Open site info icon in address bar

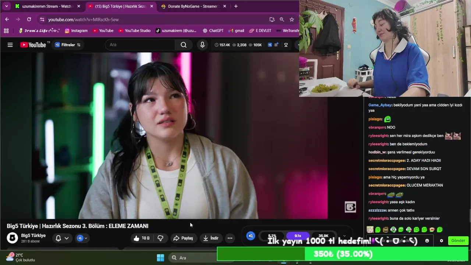click(x=42, y=20)
